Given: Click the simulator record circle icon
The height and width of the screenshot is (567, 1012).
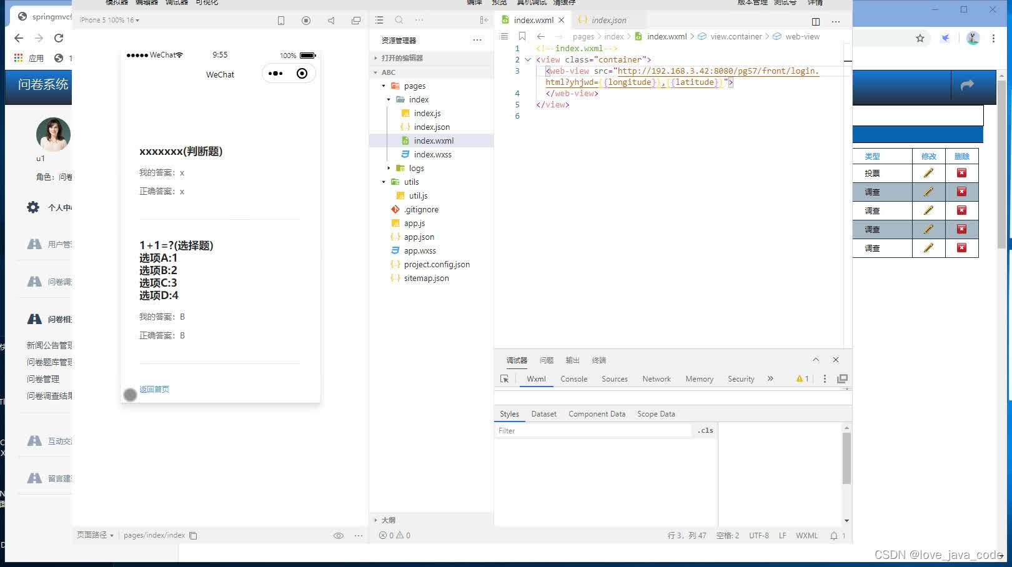Looking at the screenshot, I should pos(306,21).
